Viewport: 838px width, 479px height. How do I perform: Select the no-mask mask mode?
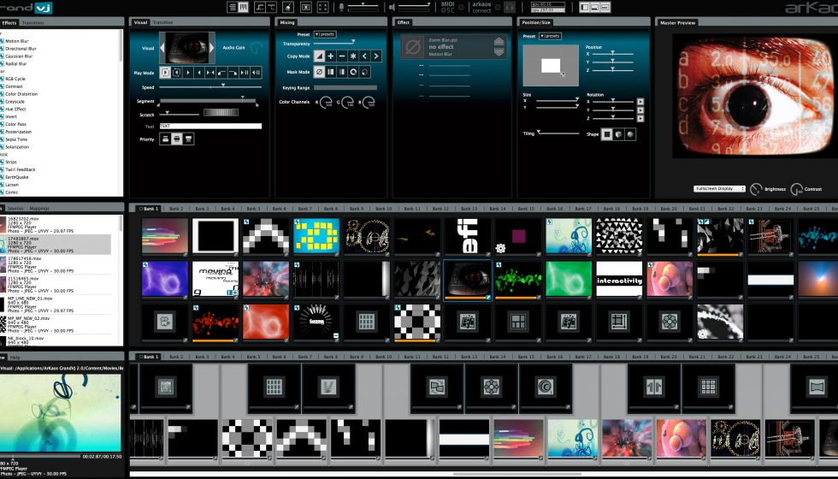(319, 72)
